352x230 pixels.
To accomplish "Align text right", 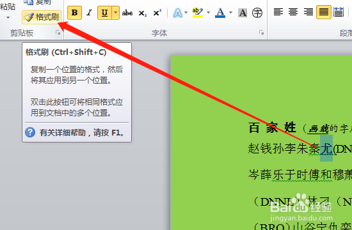I will [308, 12].
